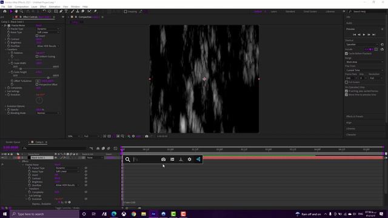Jump to the last frame in the Preview panel
The width and height of the screenshot is (388, 218).
tap(374, 35)
